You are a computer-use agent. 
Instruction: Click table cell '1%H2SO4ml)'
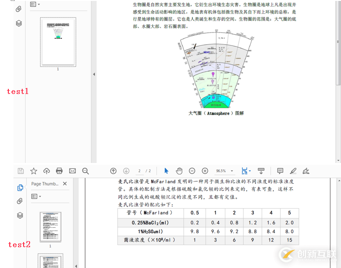click(150, 231)
